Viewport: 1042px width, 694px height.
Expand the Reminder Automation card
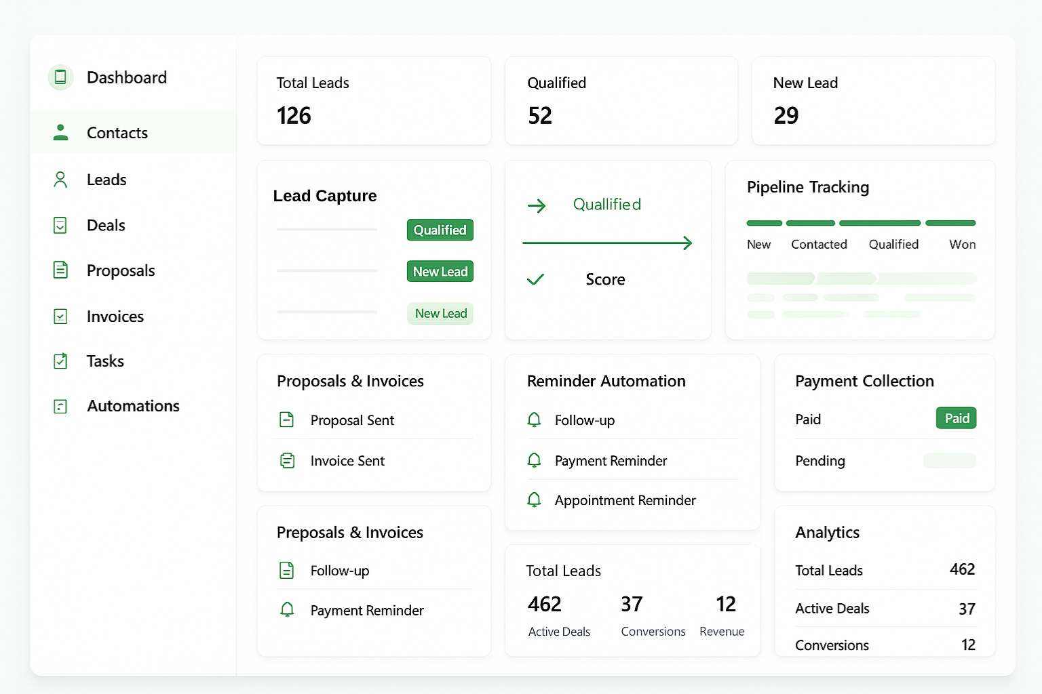(x=606, y=381)
